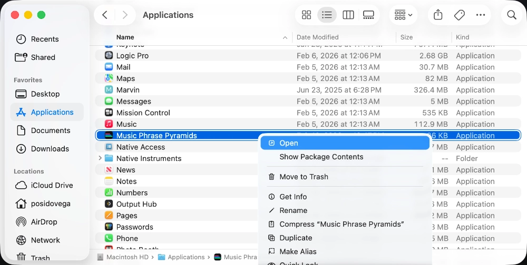Click the Name column sort chevron

click(x=285, y=37)
